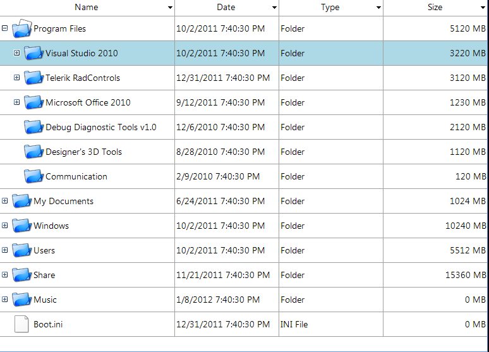The width and height of the screenshot is (489, 352).
Task: Open the Date column dropdown arrow
Action: pos(274,8)
